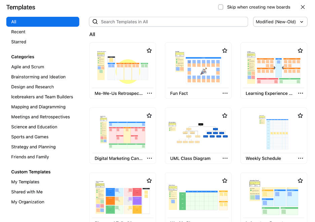Open more options for Fun Fact template

click(x=225, y=94)
